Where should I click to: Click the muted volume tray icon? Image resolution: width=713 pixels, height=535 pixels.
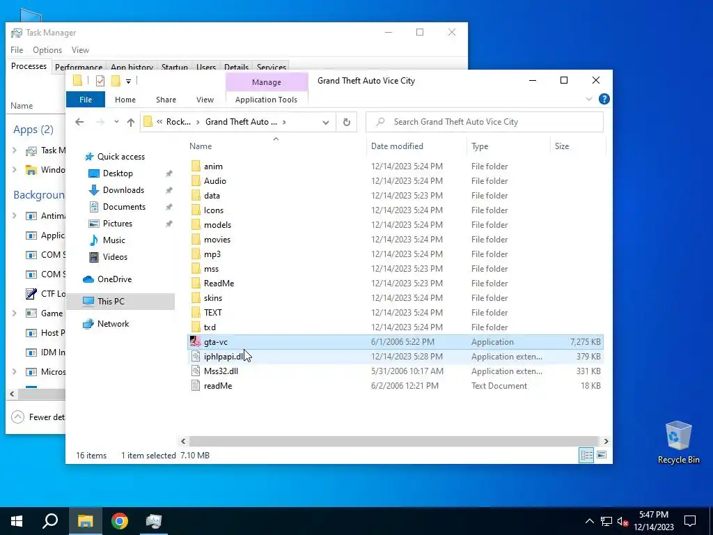click(622, 521)
